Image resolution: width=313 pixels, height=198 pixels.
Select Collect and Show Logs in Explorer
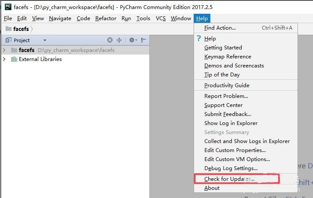[x=246, y=141]
